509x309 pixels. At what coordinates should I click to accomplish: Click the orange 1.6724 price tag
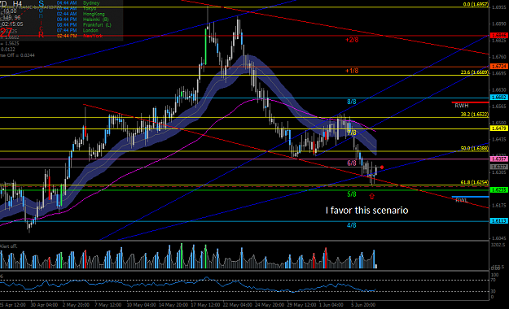click(499, 66)
